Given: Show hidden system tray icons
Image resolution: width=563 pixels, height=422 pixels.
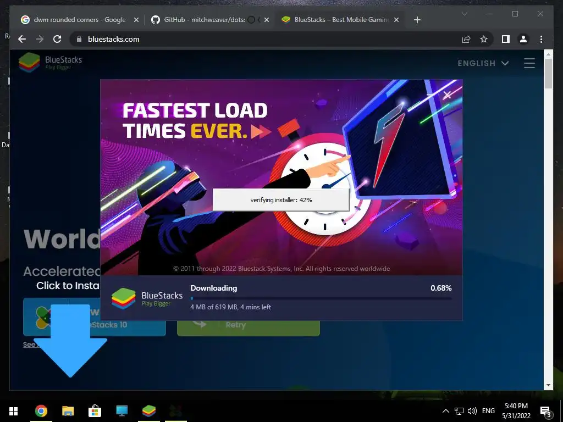Looking at the screenshot, I should [445, 411].
